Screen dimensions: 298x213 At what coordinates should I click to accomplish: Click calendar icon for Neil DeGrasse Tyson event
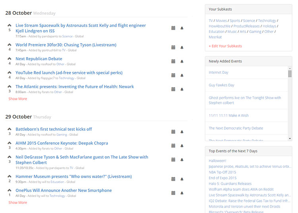click(173, 160)
